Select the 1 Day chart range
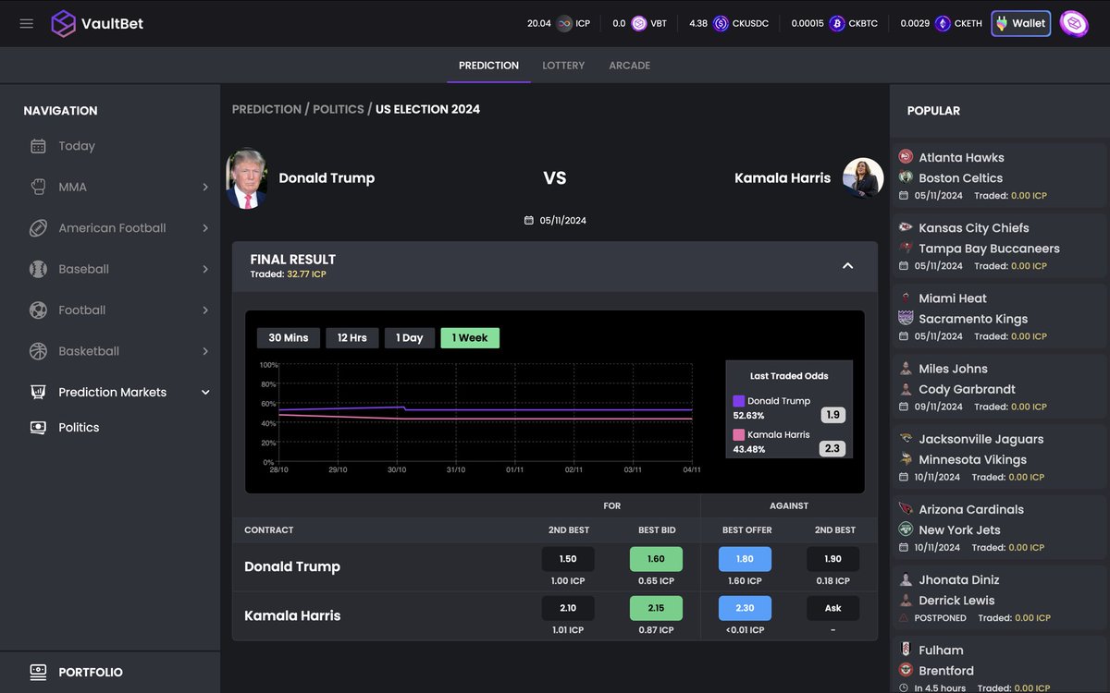The height and width of the screenshot is (693, 1110). [410, 338]
